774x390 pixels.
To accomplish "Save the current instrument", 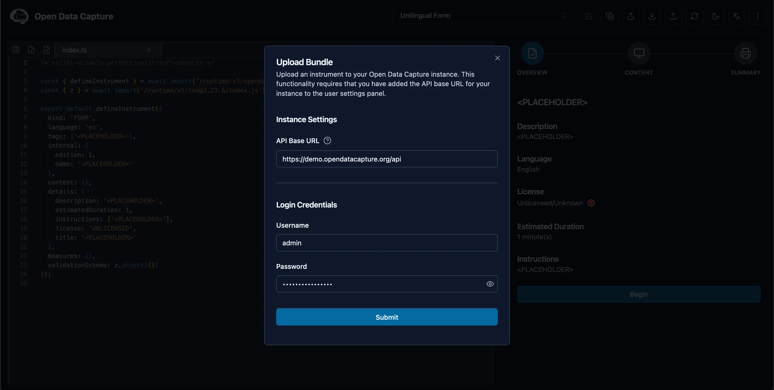I will pos(589,16).
